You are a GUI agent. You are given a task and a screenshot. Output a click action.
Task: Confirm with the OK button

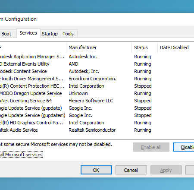(x=96, y=170)
